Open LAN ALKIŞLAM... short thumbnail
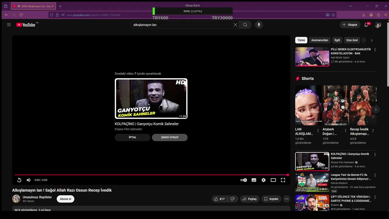 (x=308, y=105)
